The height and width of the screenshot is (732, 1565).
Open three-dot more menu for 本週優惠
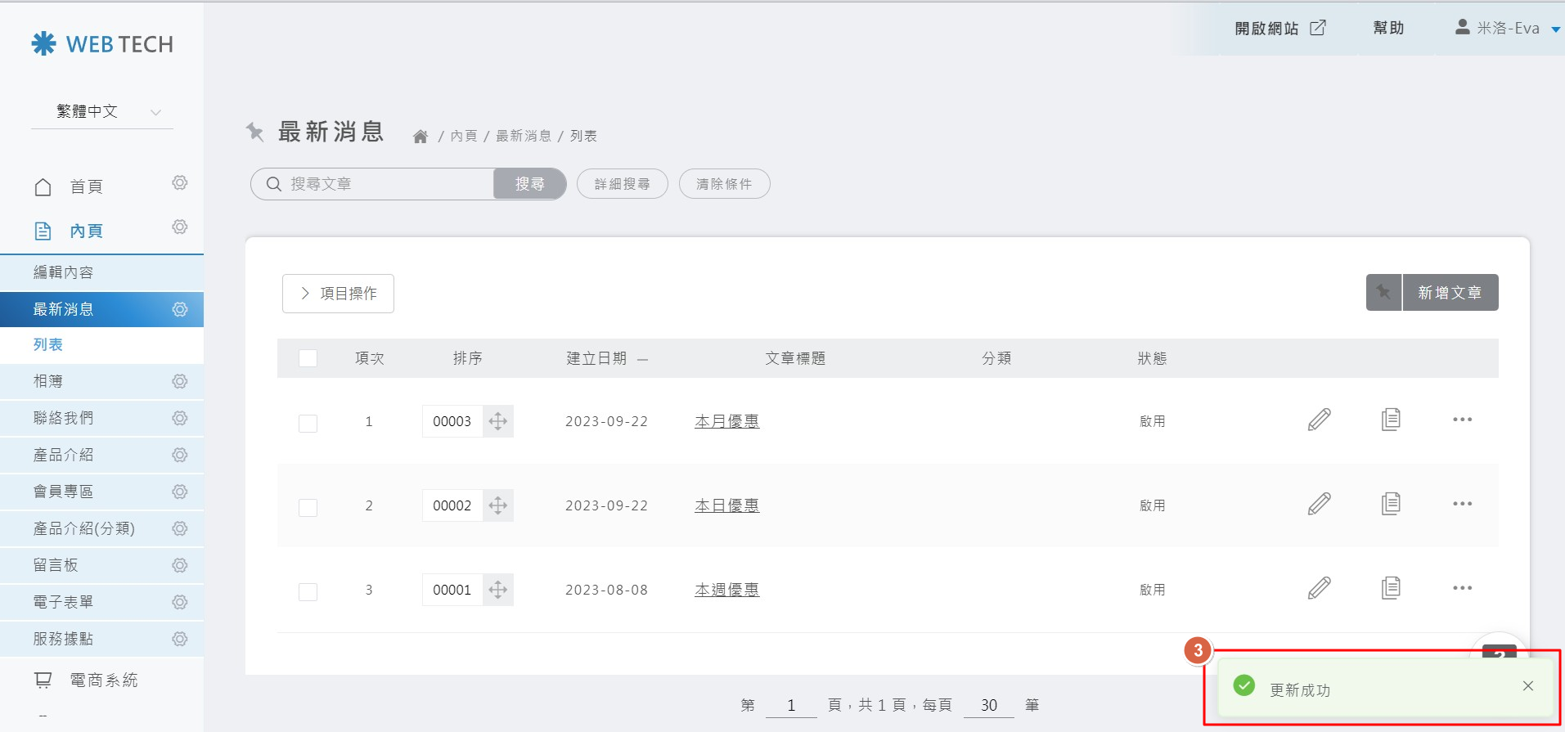point(1462,588)
